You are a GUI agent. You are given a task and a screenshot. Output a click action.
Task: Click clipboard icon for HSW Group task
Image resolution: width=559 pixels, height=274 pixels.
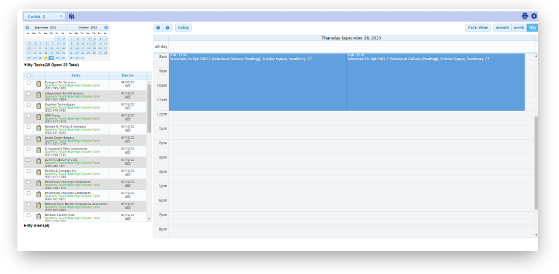pos(39,117)
